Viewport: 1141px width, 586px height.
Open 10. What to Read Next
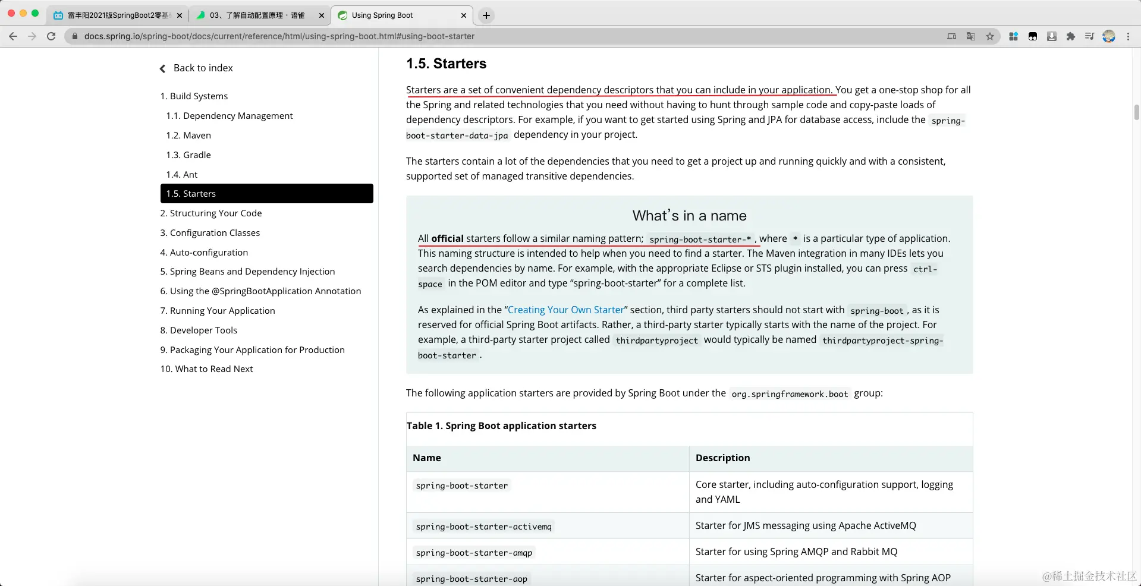pyautogui.click(x=206, y=369)
